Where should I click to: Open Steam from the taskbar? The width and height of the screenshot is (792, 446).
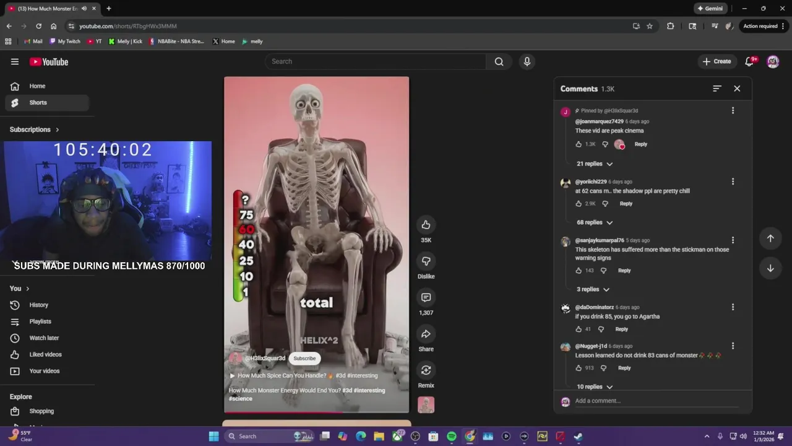(x=578, y=436)
